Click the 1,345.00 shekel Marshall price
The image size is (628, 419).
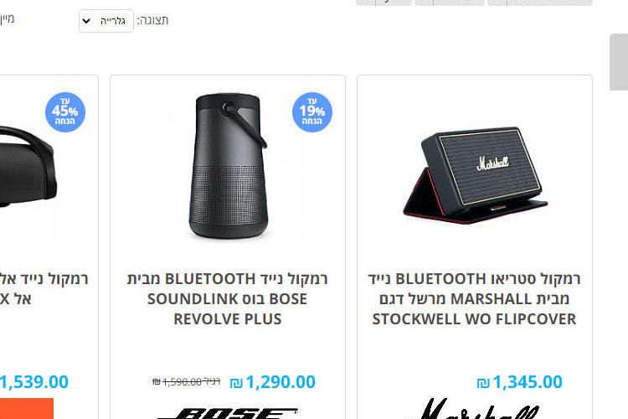[x=519, y=382]
